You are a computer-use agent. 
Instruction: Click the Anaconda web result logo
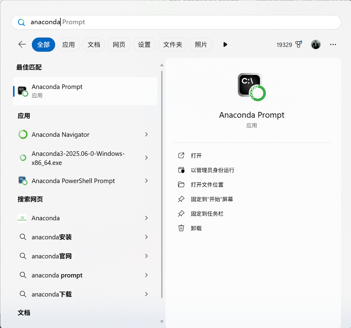pyautogui.click(x=22, y=218)
